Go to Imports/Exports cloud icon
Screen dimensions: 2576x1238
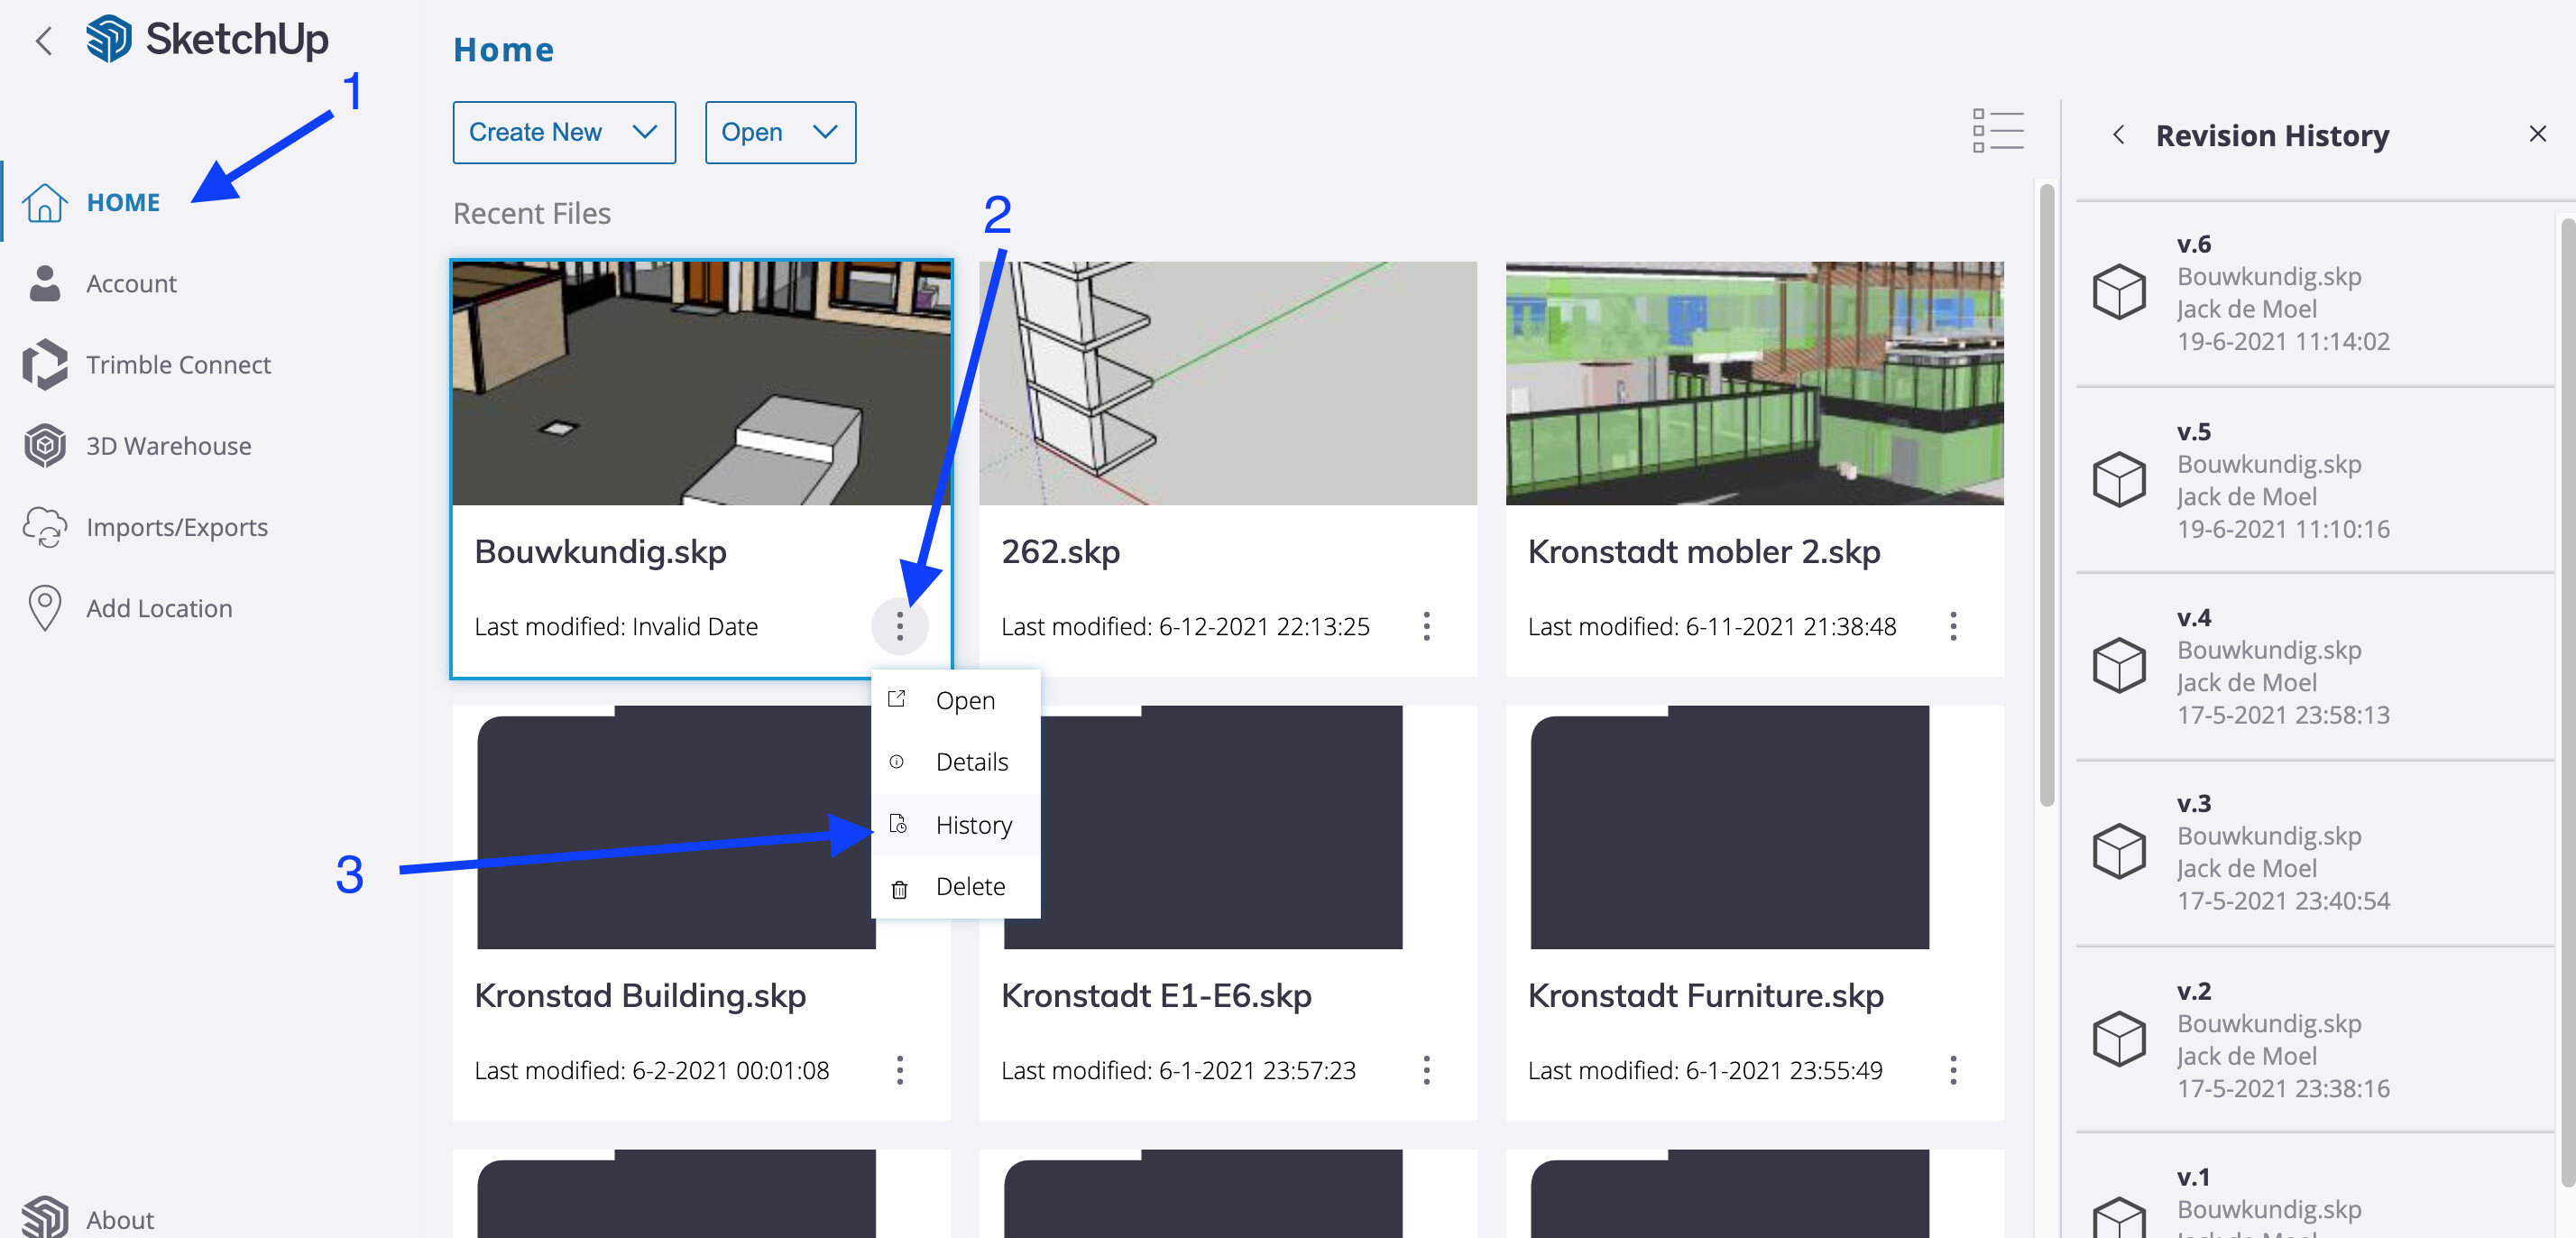45,526
